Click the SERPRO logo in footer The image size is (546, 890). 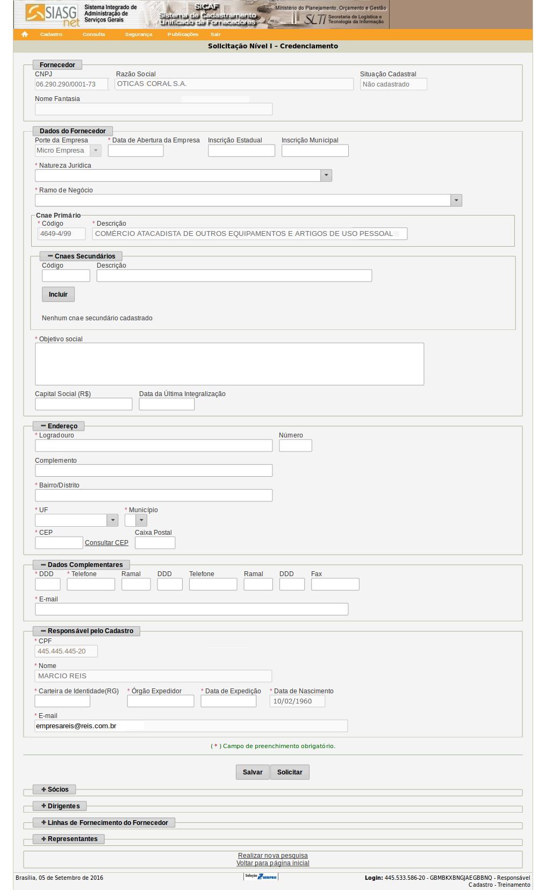point(261,877)
